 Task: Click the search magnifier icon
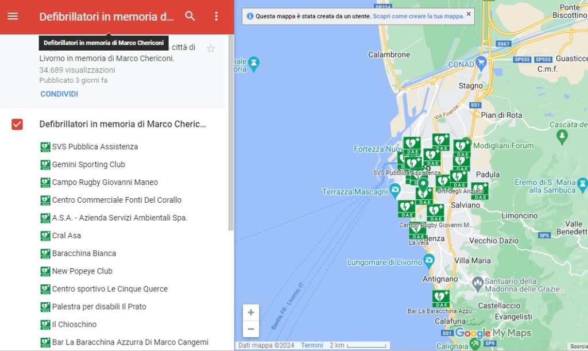(x=190, y=16)
